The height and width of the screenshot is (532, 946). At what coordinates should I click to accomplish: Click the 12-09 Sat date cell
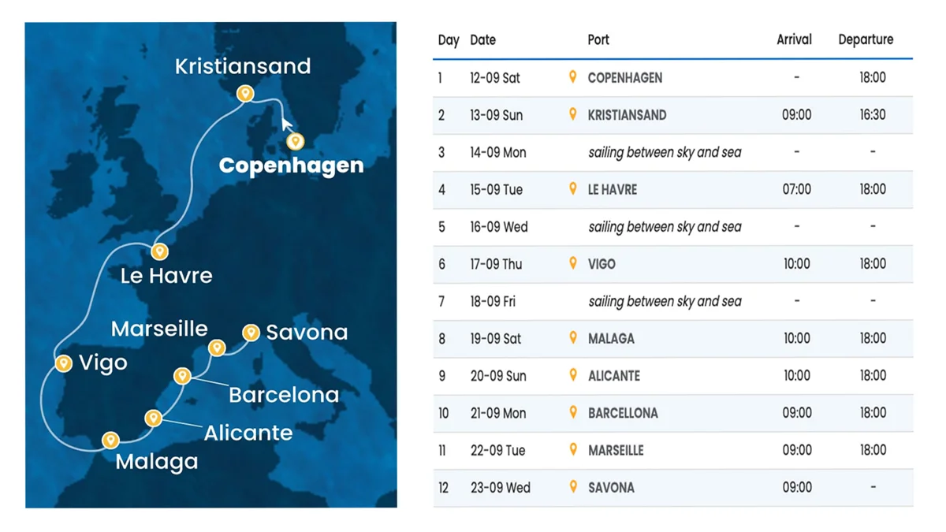(495, 78)
